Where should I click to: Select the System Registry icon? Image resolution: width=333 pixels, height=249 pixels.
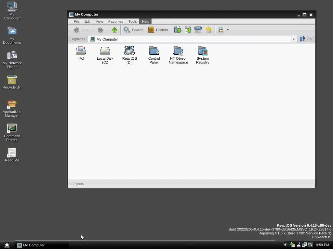(203, 55)
